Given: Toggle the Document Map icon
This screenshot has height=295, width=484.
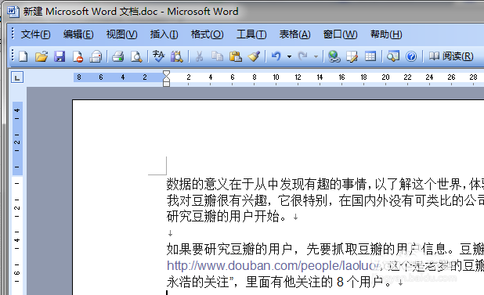Looking at the screenshot, I should pos(393,56).
